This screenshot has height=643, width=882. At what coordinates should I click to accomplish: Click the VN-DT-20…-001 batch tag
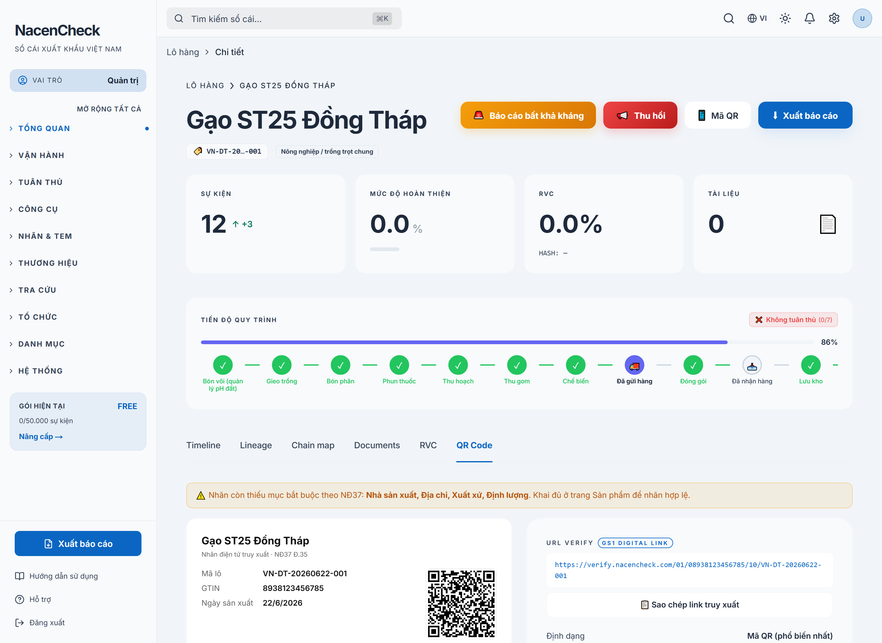click(x=227, y=151)
